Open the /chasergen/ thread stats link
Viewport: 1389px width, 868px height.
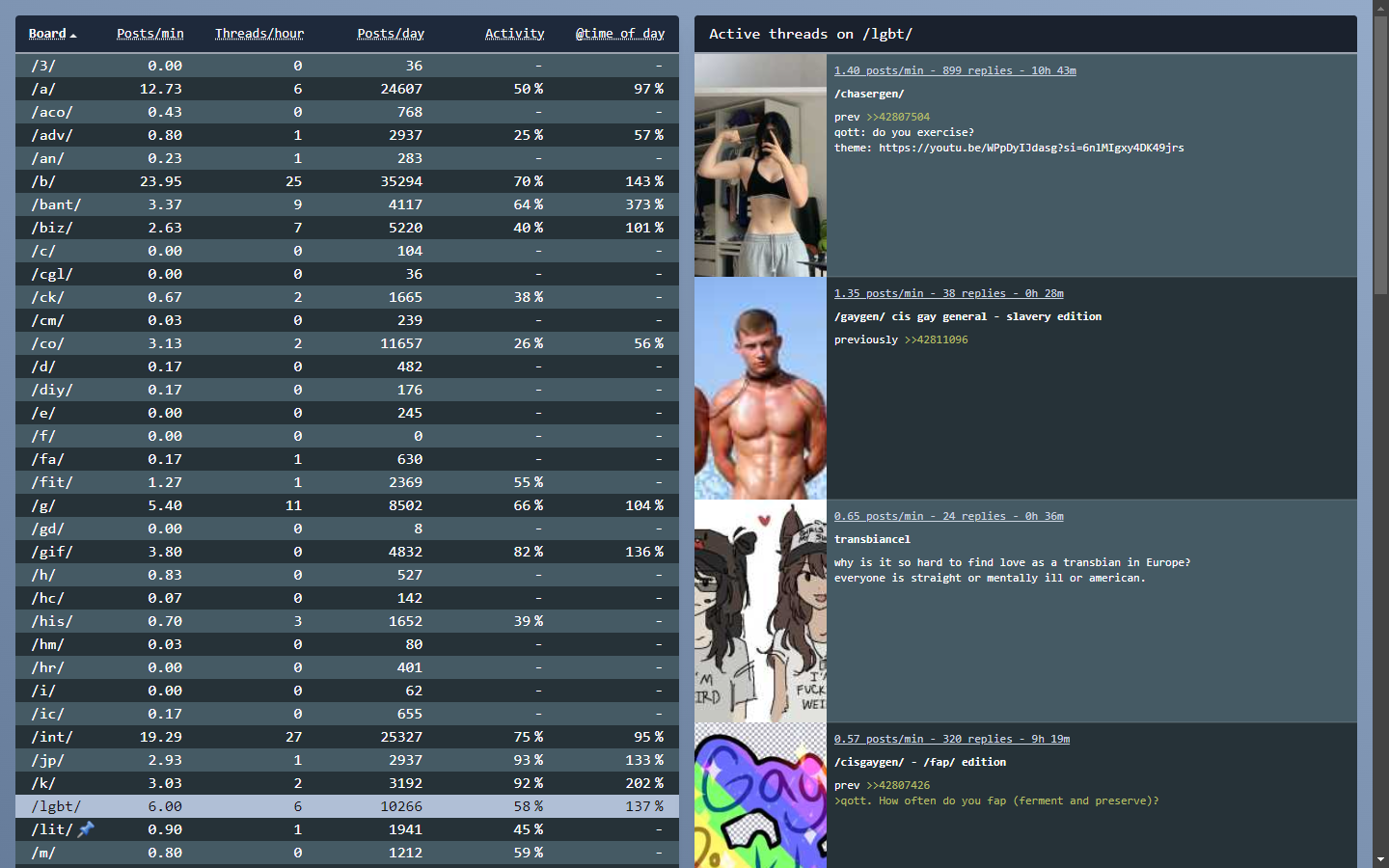coord(955,70)
